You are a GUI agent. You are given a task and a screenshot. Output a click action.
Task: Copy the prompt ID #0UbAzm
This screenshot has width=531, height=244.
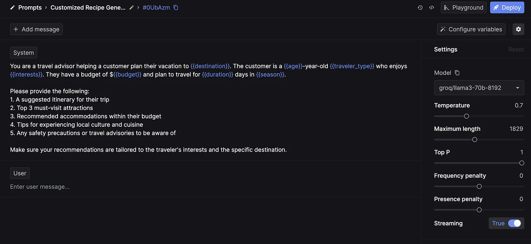pos(176,7)
